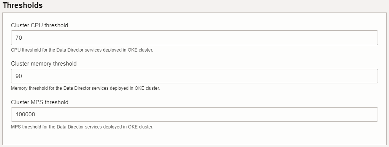389x147 pixels.
Task: Click empty panel area below MPS description
Action: coord(194,138)
